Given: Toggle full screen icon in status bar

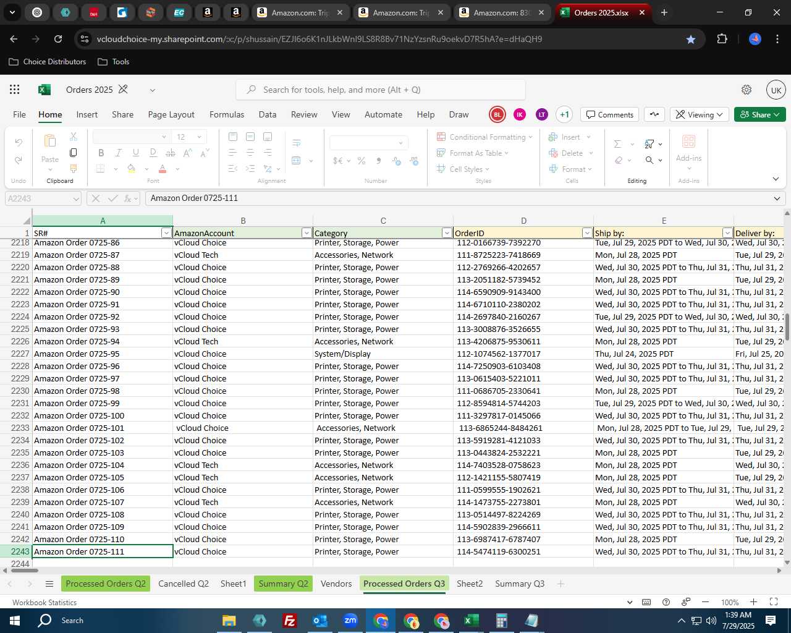Looking at the screenshot, I should point(774,602).
